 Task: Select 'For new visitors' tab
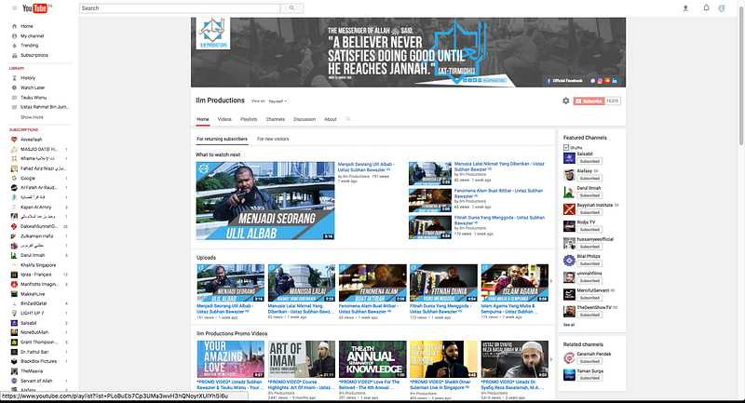(273, 139)
